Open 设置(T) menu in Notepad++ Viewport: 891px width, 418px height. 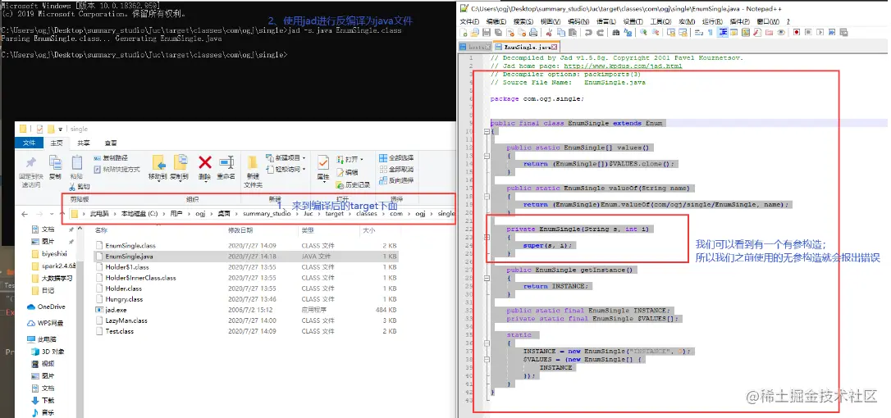tap(633, 21)
